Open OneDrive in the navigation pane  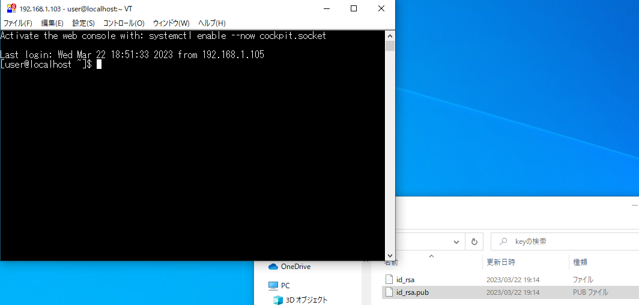[x=294, y=266]
